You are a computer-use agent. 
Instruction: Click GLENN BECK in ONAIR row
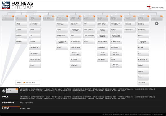click(108, 89)
